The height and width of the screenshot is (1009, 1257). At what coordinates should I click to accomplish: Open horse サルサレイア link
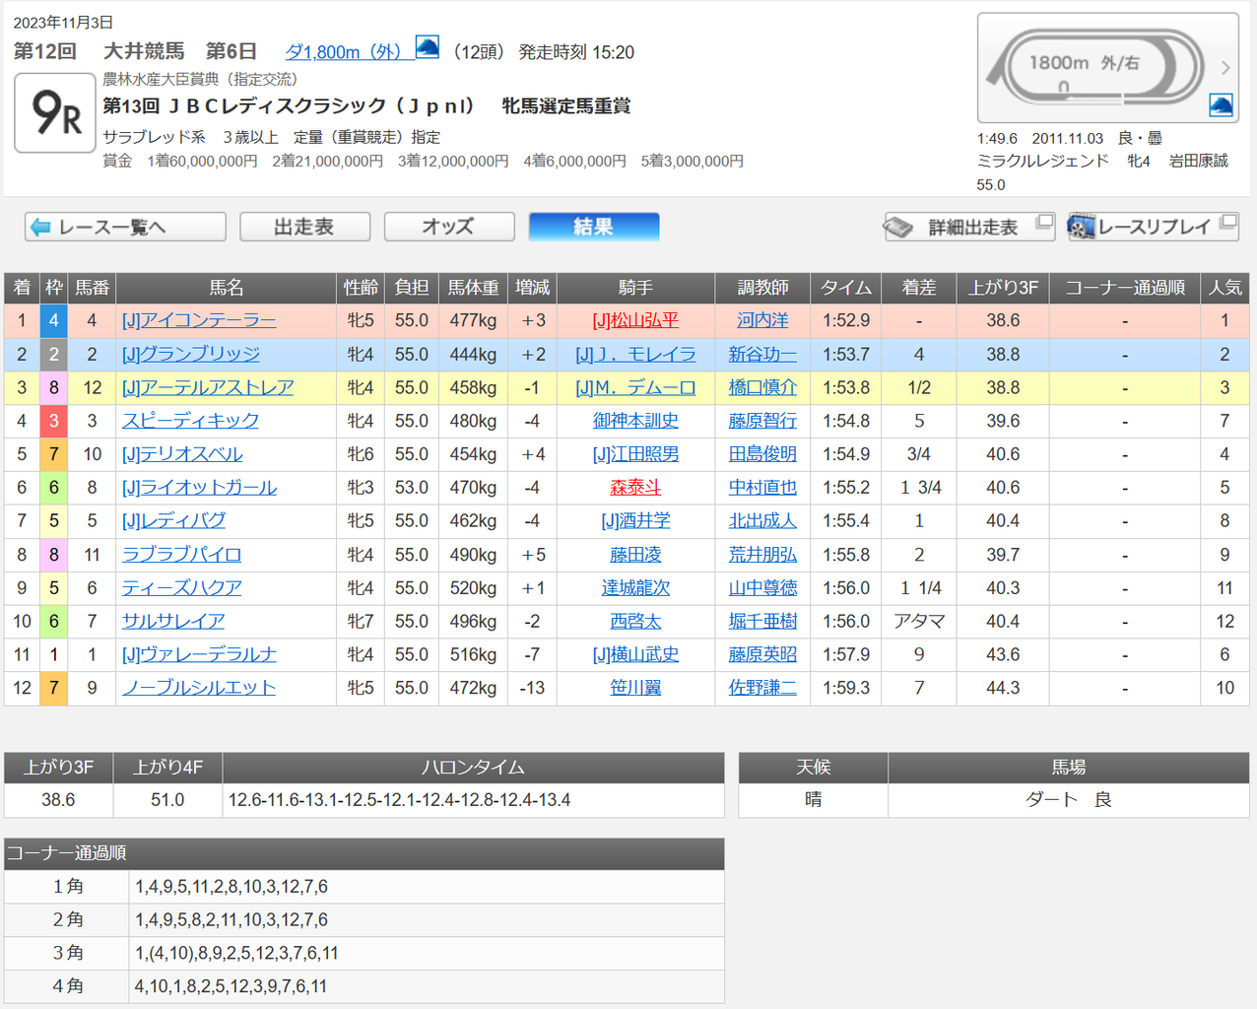click(x=173, y=622)
